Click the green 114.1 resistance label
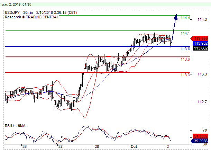Viewport: 211px width, 152px height. pyautogui.click(x=185, y=33)
